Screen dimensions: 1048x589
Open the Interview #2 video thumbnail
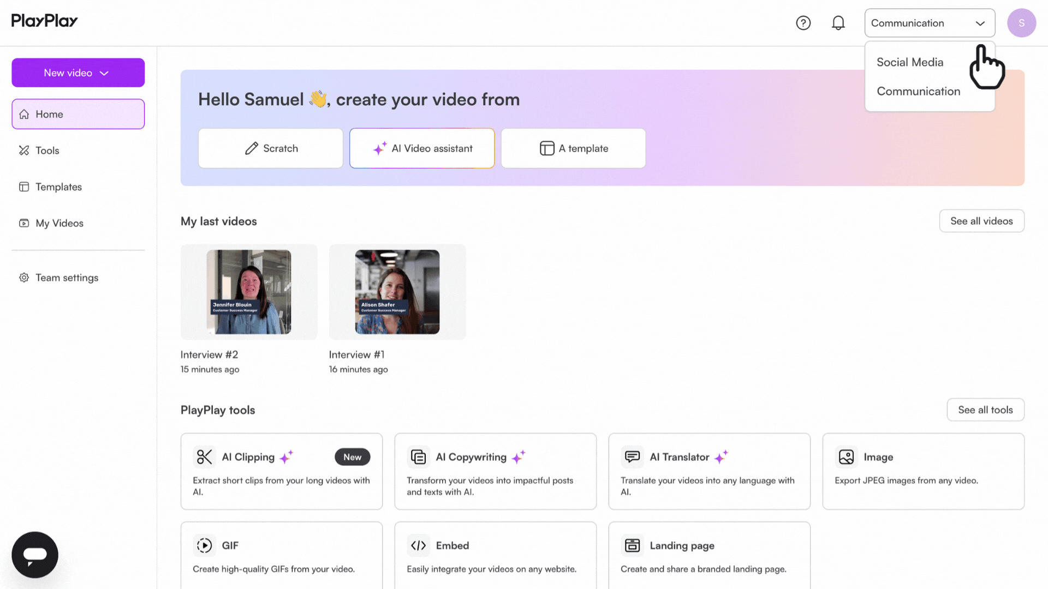pyautogui.click(x=249, y=292)
